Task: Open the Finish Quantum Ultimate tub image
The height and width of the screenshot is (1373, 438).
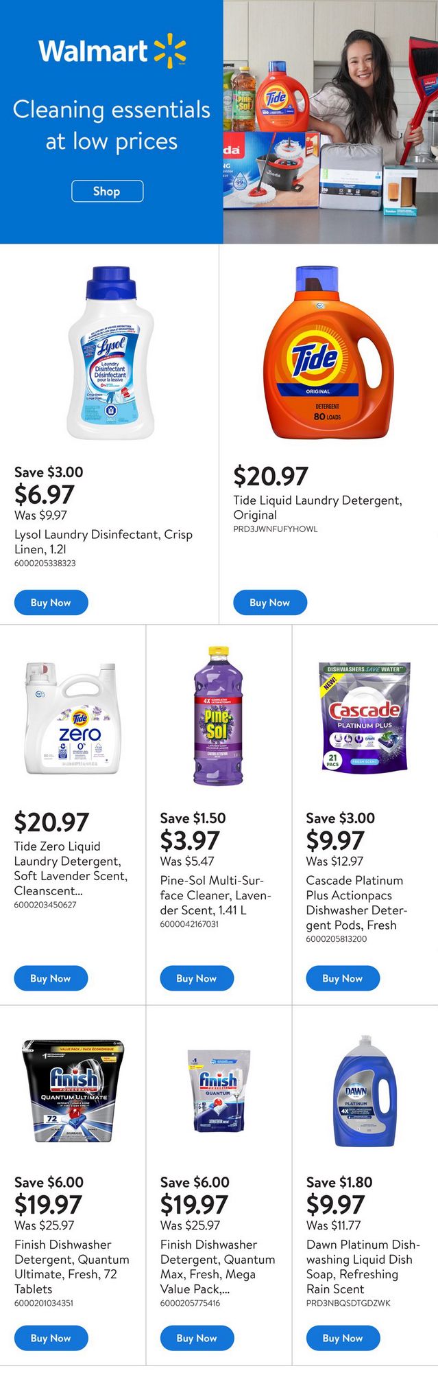Action: point(73,1092)
